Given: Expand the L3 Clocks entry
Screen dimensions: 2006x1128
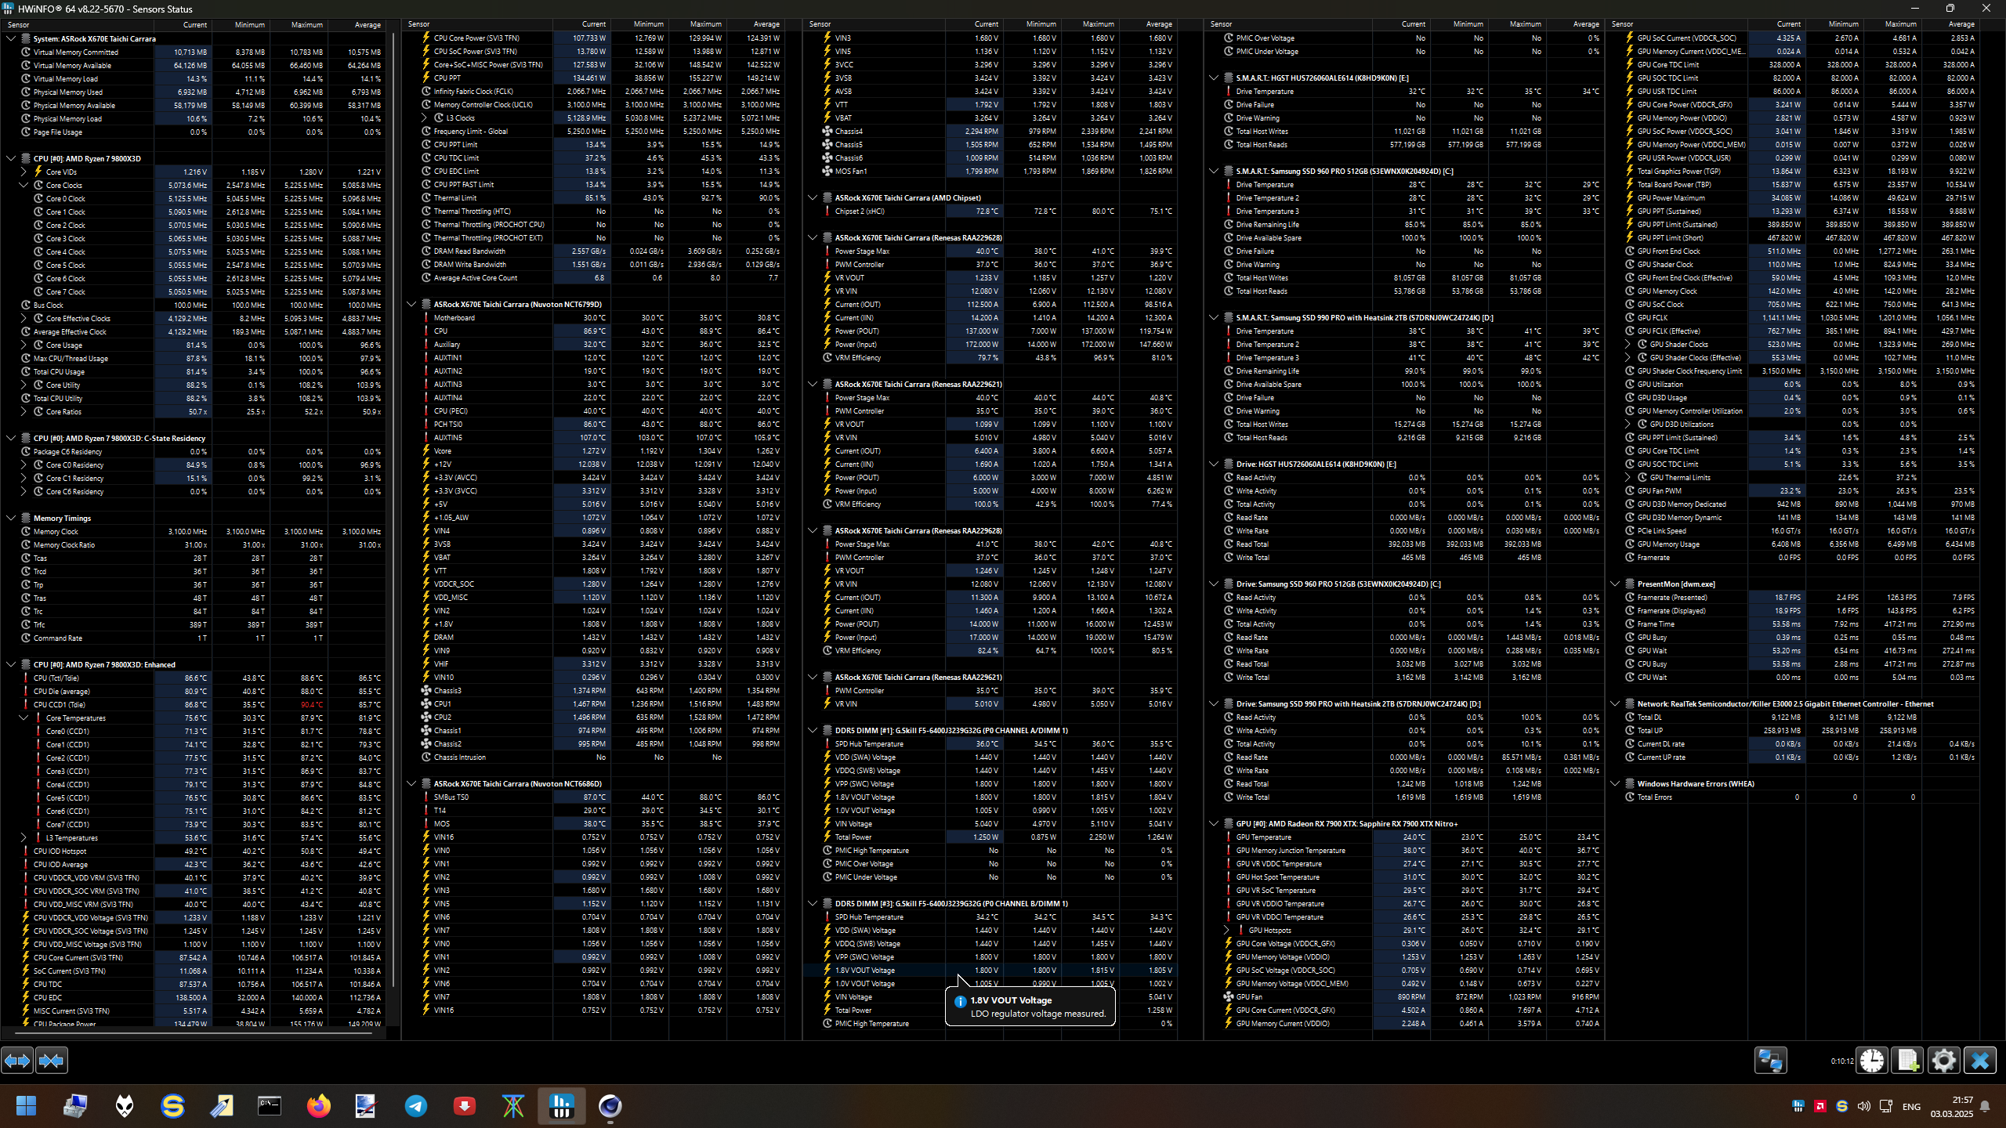Looking at the screenshot, I should click(x=425, y=118).
